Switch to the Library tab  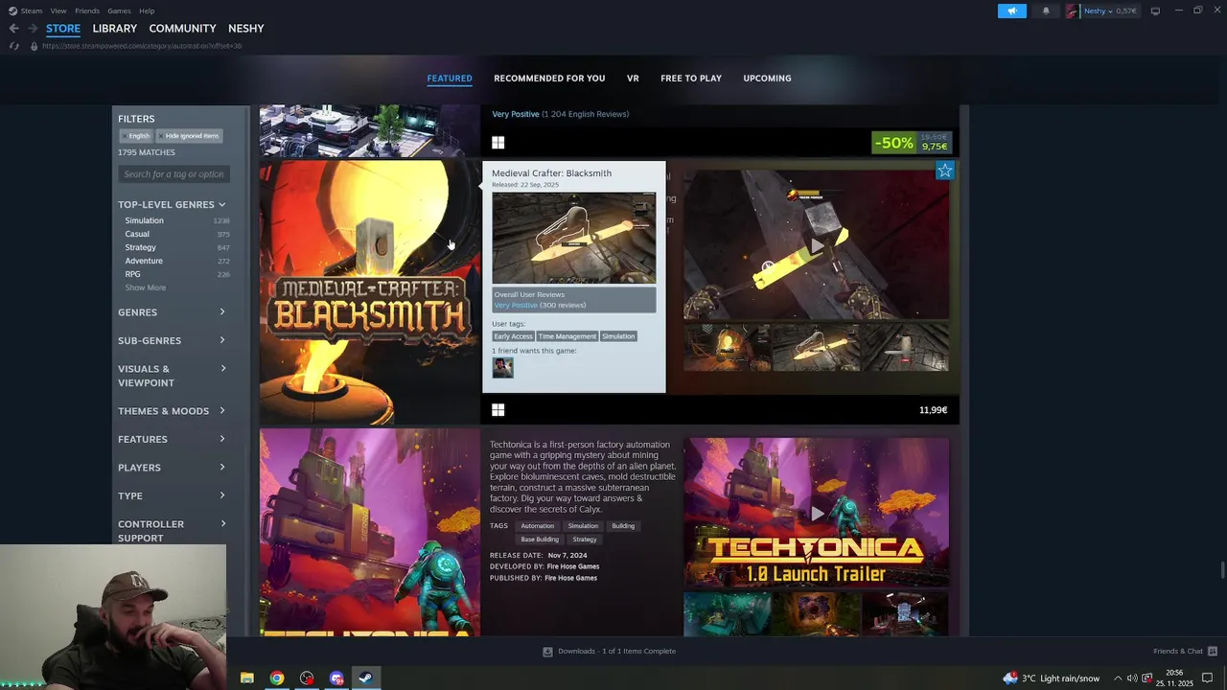click(x=114, y=29)
